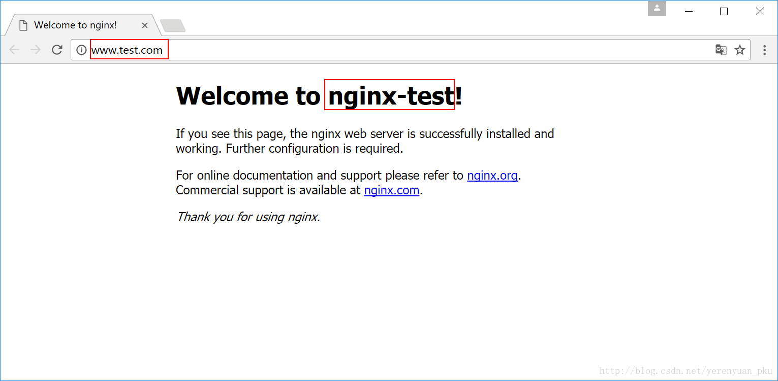Click the Welcome to nginx-test! heading

click(x=319, y=95)
